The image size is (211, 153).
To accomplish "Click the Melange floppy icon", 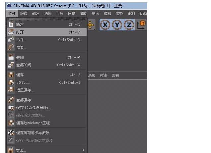I will (x=11, y=123).
